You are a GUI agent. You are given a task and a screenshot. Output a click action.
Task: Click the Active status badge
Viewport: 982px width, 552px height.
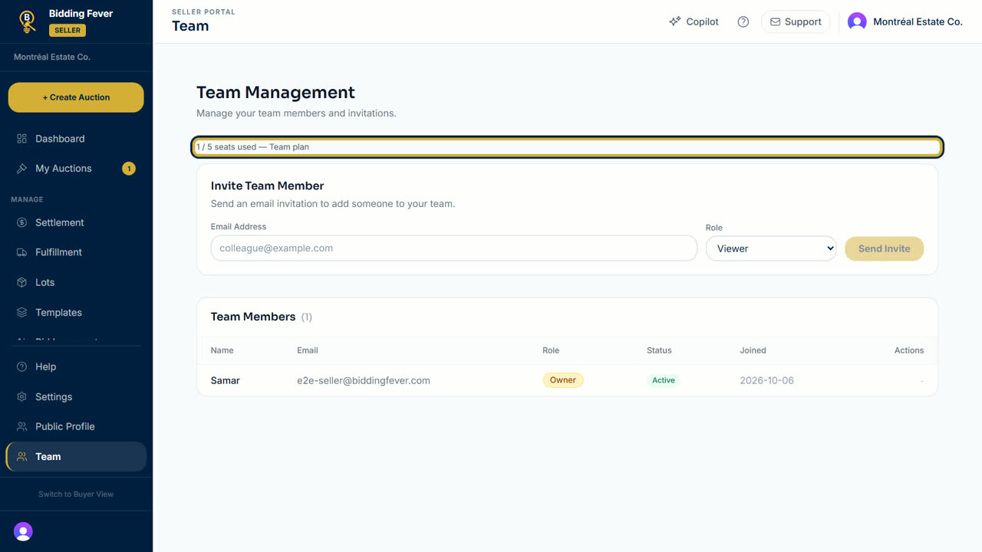(x=664, y=380)
